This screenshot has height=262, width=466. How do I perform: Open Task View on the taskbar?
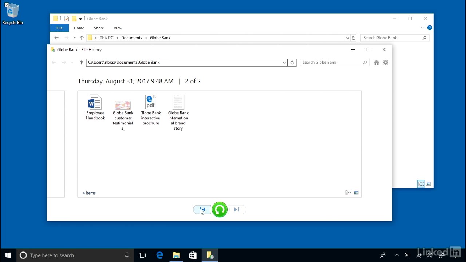tap(142, 255)
